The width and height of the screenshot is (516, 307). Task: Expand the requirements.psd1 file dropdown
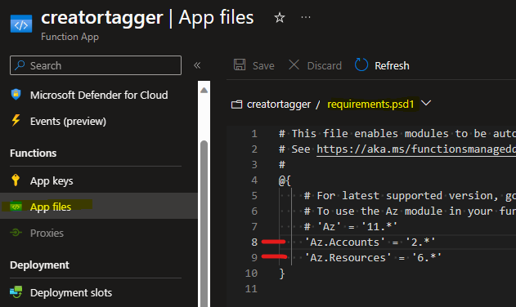click(426, 104)
